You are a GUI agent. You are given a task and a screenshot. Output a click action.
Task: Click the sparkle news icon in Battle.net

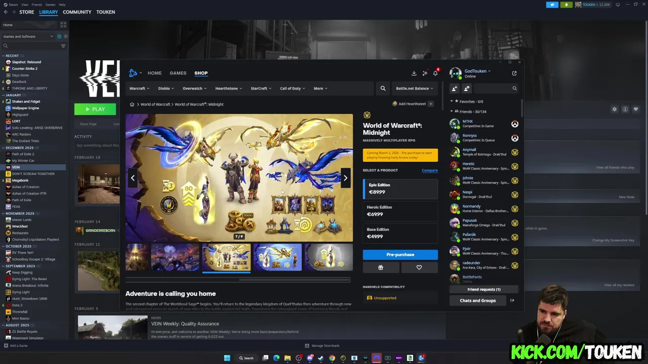tap(425, 73)
